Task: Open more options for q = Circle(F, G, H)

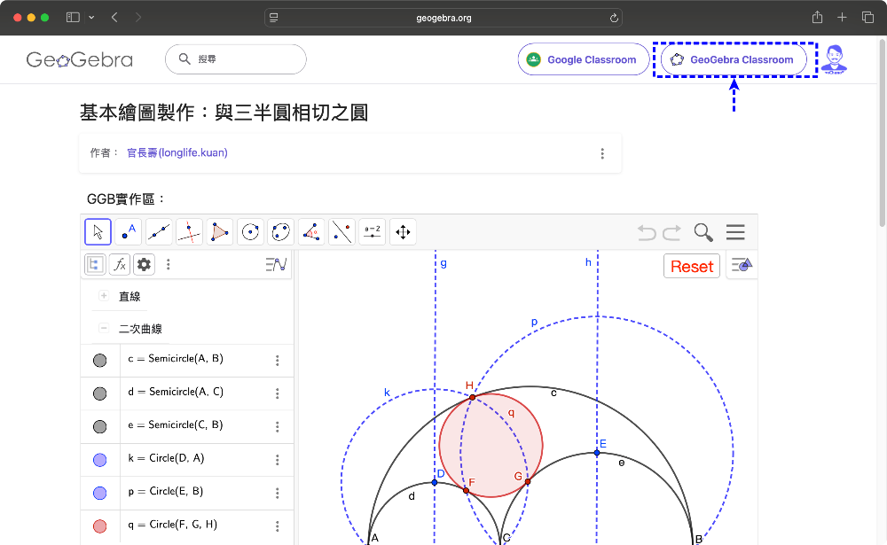Action: tap(277, 526)
